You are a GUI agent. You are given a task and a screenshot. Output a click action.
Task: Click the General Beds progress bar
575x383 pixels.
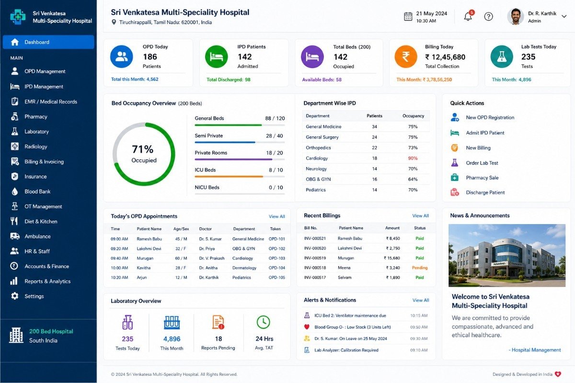click(x=240, y=125)
